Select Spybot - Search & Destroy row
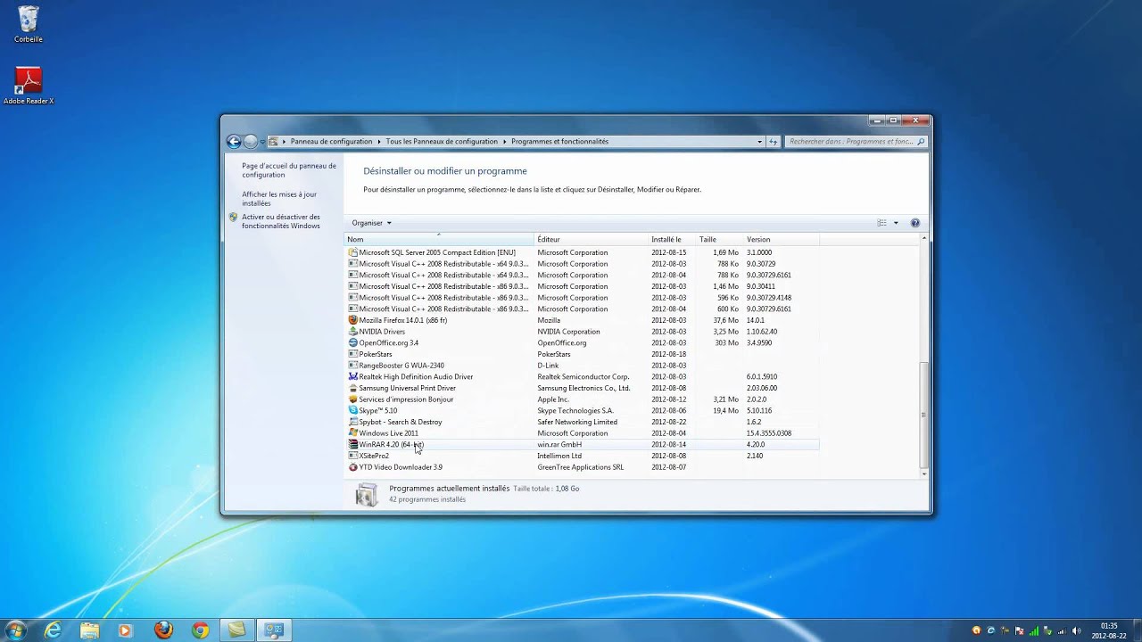This screenshot has width=1142, height=642. [582, 422]
